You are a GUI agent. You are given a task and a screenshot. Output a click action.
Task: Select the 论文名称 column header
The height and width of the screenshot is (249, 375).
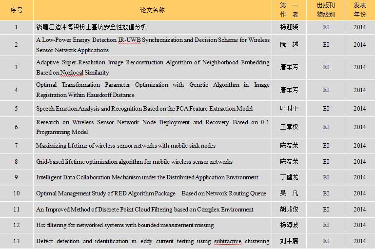(x=152, y=10)
